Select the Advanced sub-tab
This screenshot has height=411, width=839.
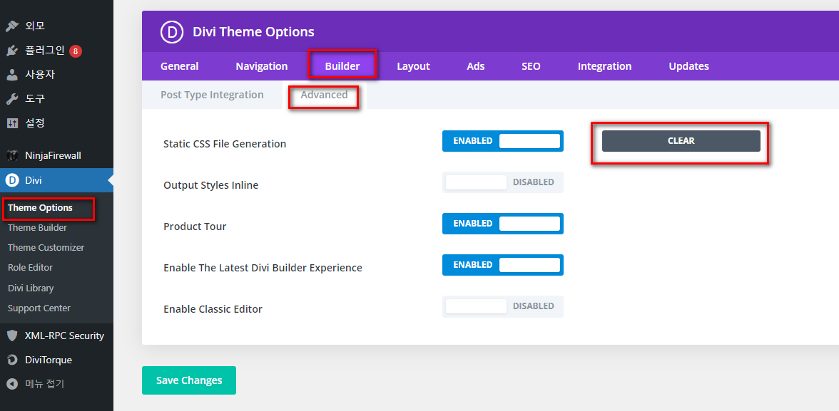(x=324, y=95)
